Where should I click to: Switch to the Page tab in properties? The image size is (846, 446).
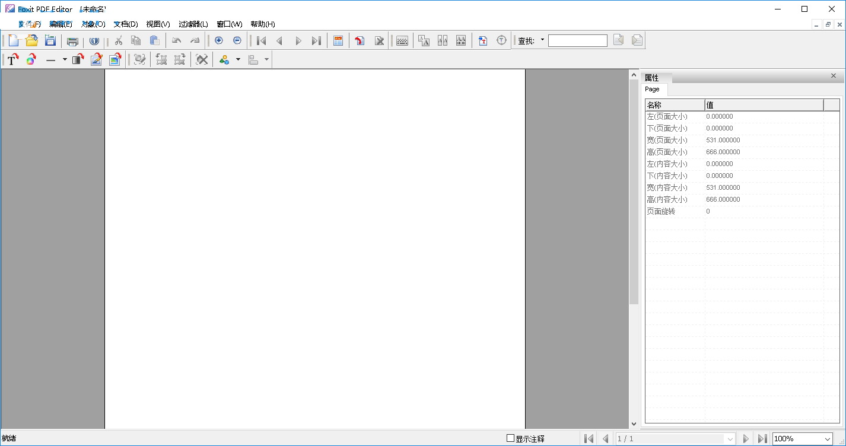[x=653, y=89]
